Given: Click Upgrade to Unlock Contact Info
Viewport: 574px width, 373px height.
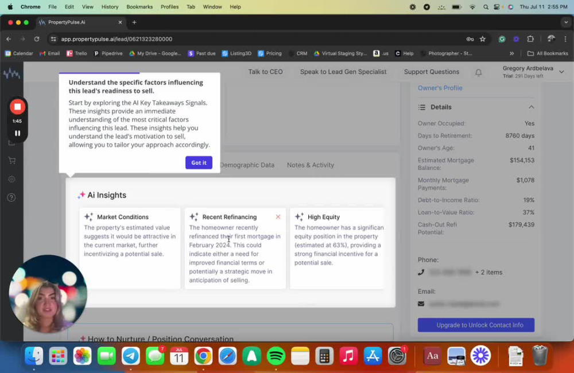Looking at the screenshot, I should pos(476,325).
